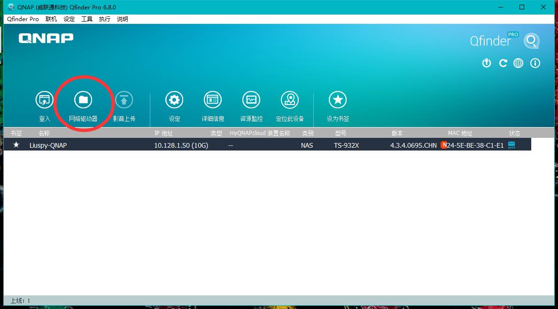Image resolution: width=558 pixels, height=309 pixels.
Task: Click the 影音上传 media upload icon
Action: [x=124, y=100]
